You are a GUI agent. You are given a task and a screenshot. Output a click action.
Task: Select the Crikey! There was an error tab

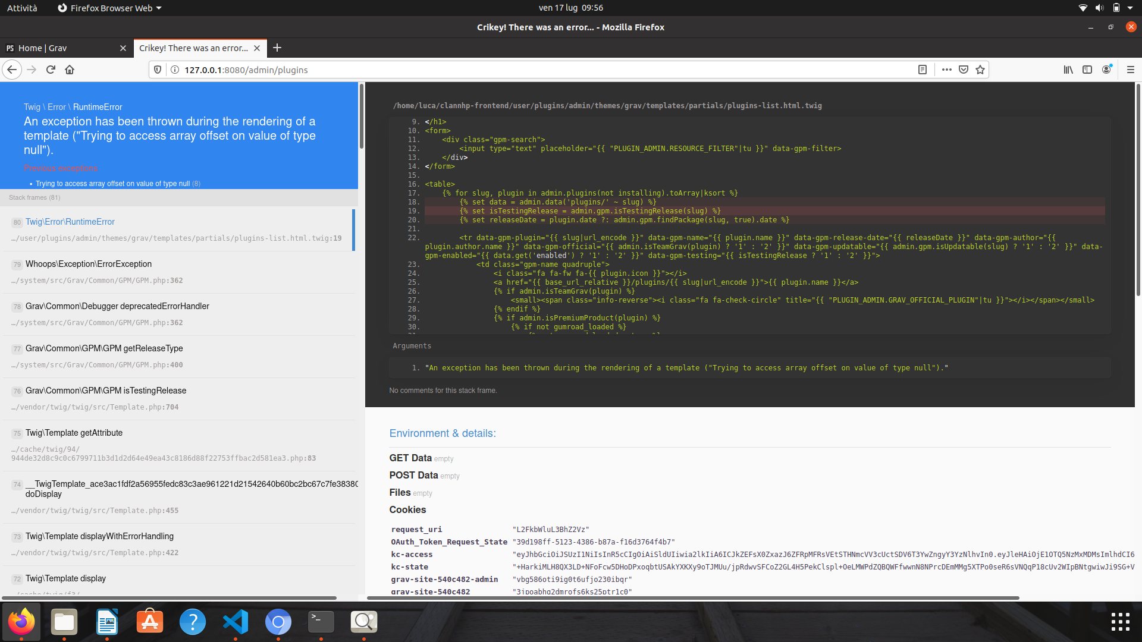click(200, 48)
